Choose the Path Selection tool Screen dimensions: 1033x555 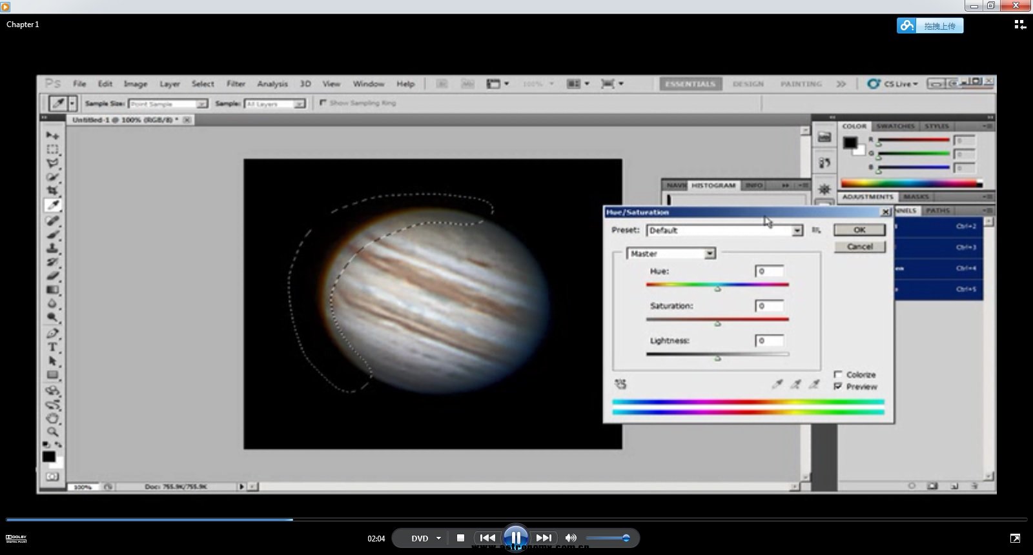click(x=52, y=361)
